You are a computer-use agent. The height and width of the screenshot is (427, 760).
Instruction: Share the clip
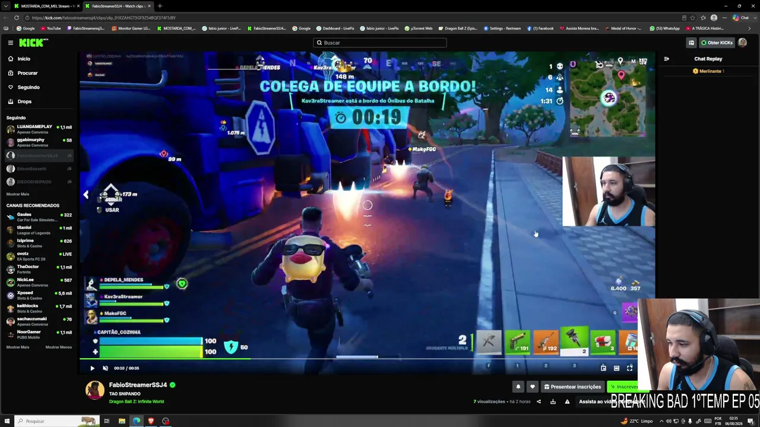(539, 401)
